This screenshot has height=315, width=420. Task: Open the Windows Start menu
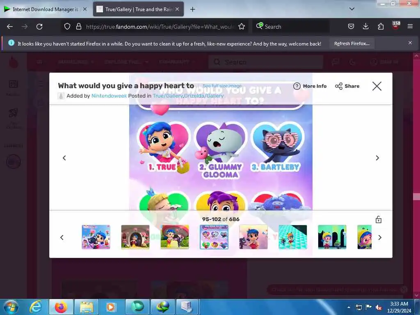(11, 307)
